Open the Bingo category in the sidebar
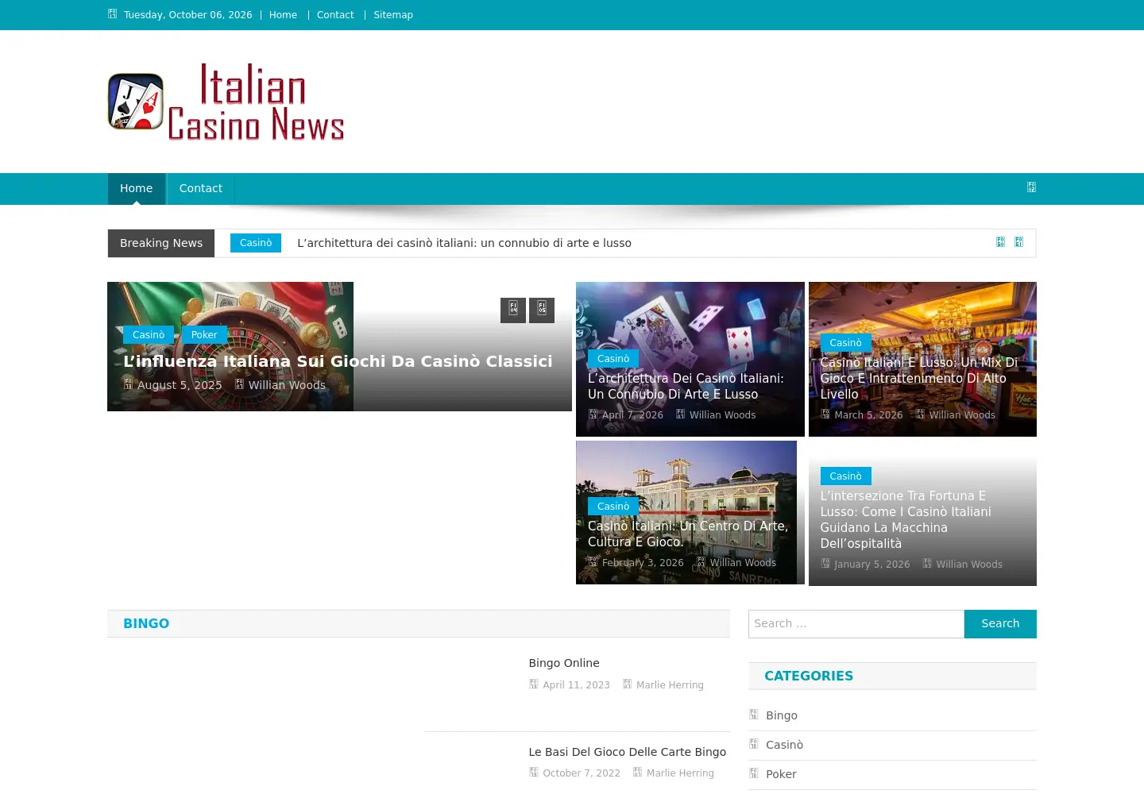The image size is (1144, 794). (782, 715)
